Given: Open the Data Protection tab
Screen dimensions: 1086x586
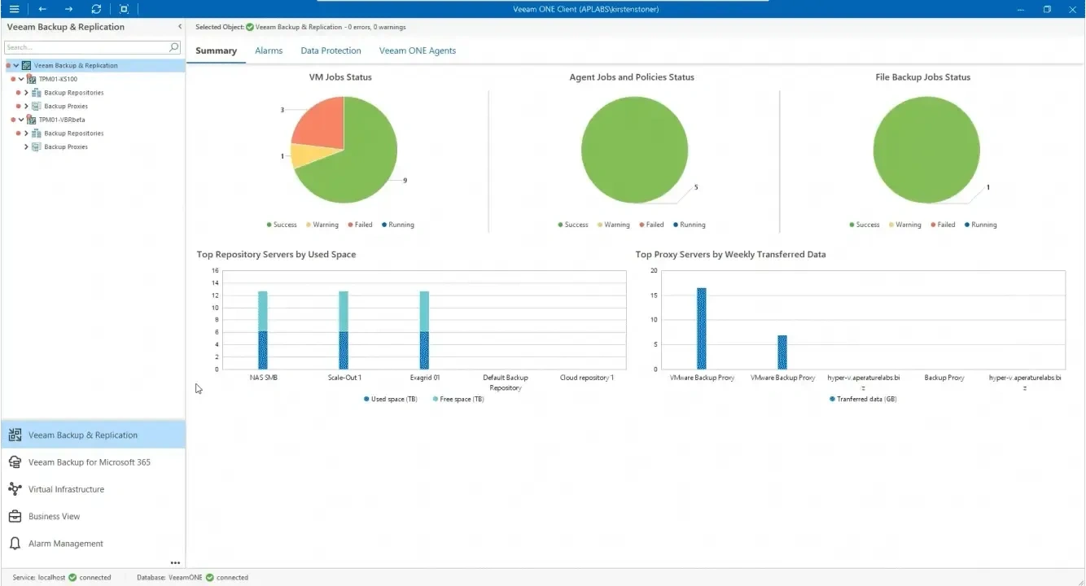Looking at the screenshot, I should 331,50.
